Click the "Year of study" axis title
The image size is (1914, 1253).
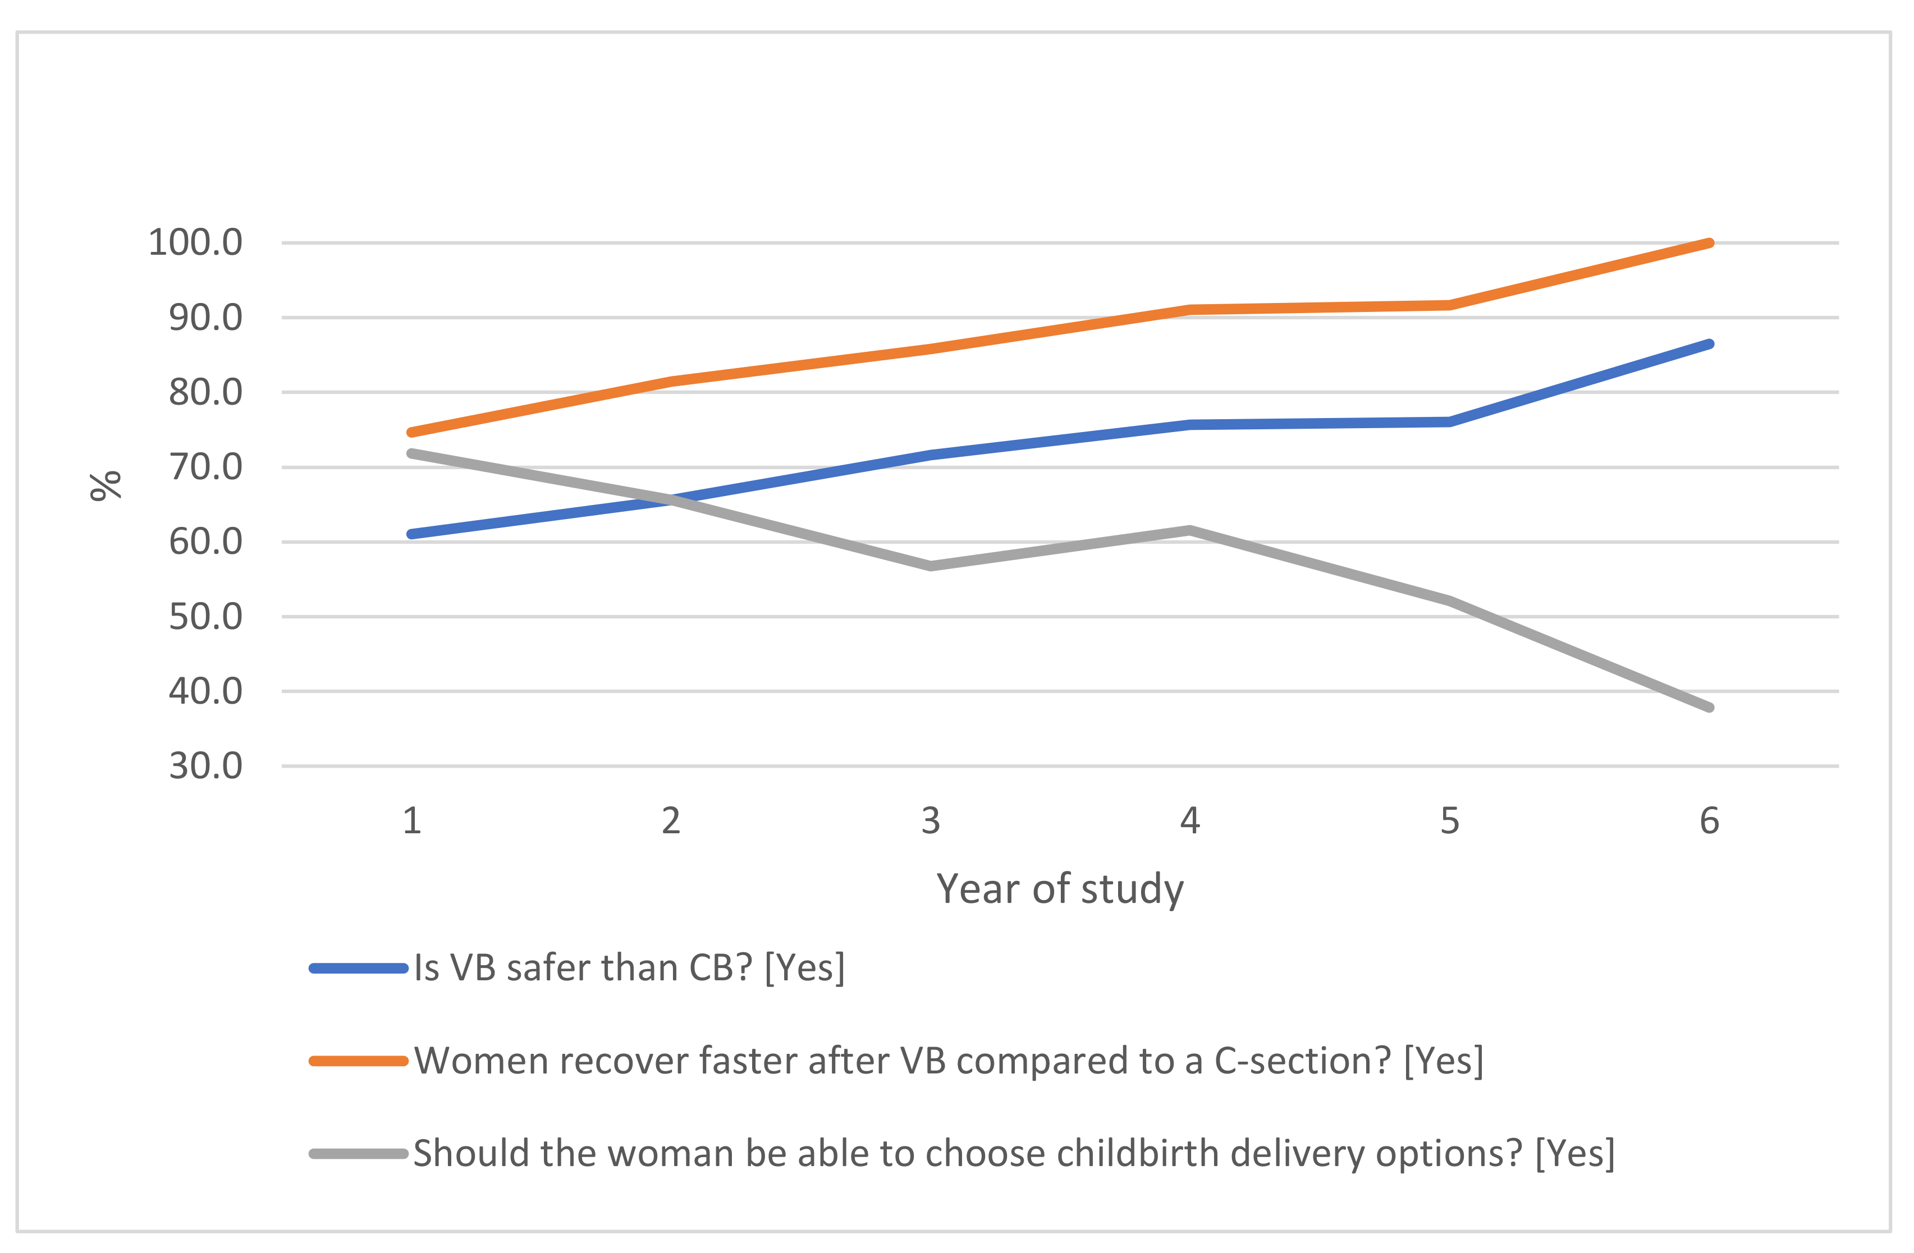point(1060,889)
